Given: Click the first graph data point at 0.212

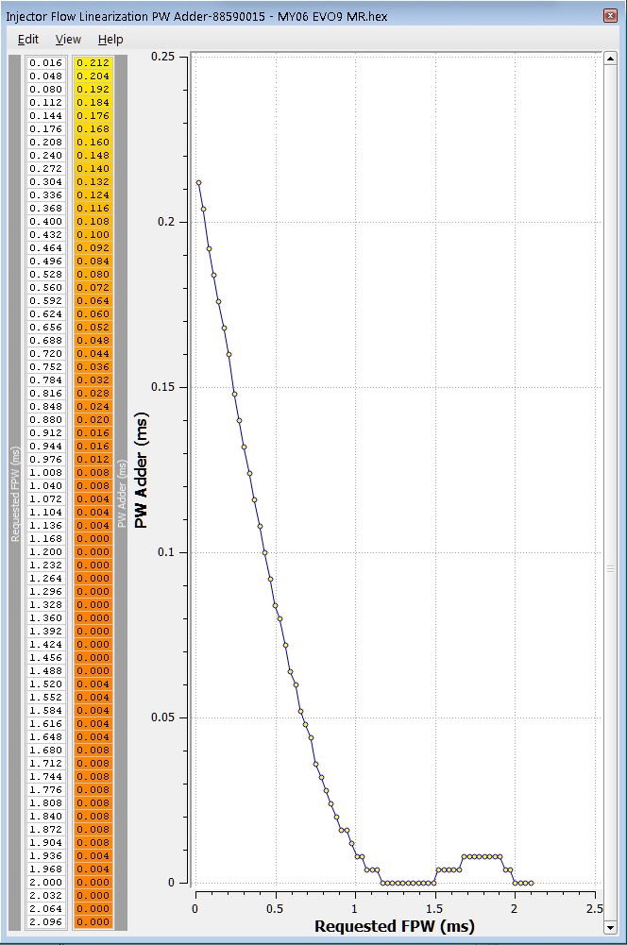Looking at the screenshot, I should 198,182.
